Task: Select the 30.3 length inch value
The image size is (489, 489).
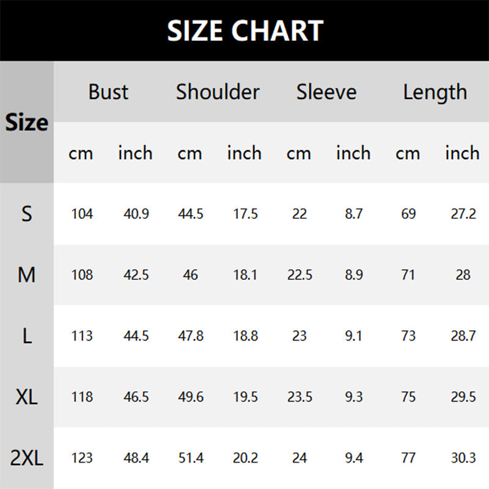Action: coord(463,458)
